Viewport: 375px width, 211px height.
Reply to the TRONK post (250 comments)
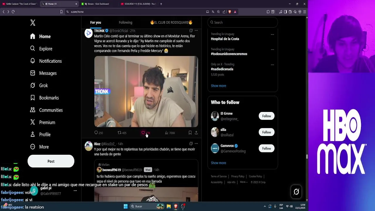[98, 133]
